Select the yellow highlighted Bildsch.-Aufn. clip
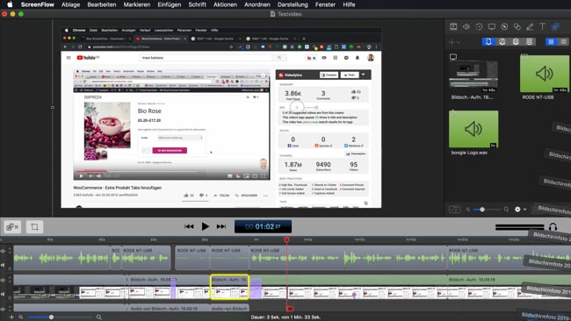 coord(230,287)
